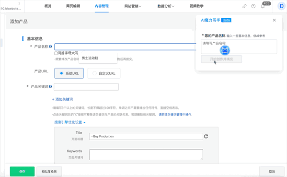Image resolution: width=287 pixels, height=177 pixels.
Task: Click 开始创作并填充 button
Action: click(x=221, y=59)
